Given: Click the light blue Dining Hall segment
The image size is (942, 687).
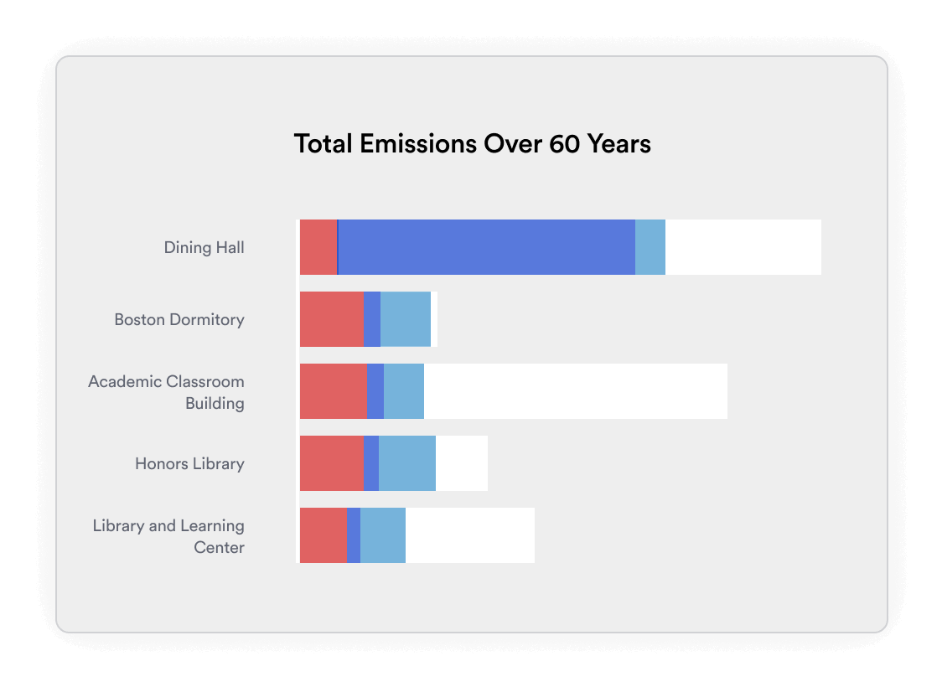Looking at the screenshot, I should (x=650, y=247).
